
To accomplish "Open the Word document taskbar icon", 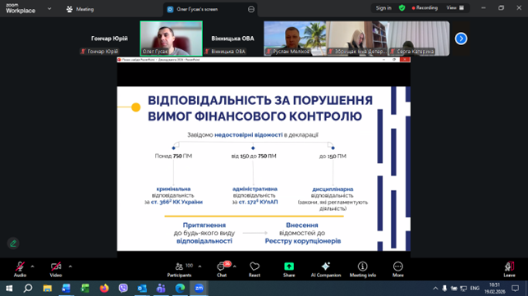I will point(67,289).
